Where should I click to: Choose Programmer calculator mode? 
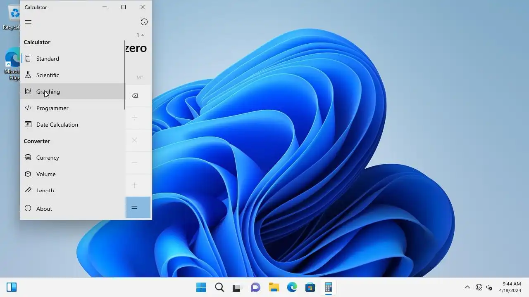click(72, 108)
